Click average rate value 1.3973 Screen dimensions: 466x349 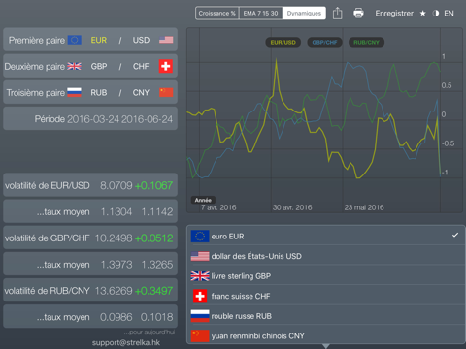[x=116, y=265]
